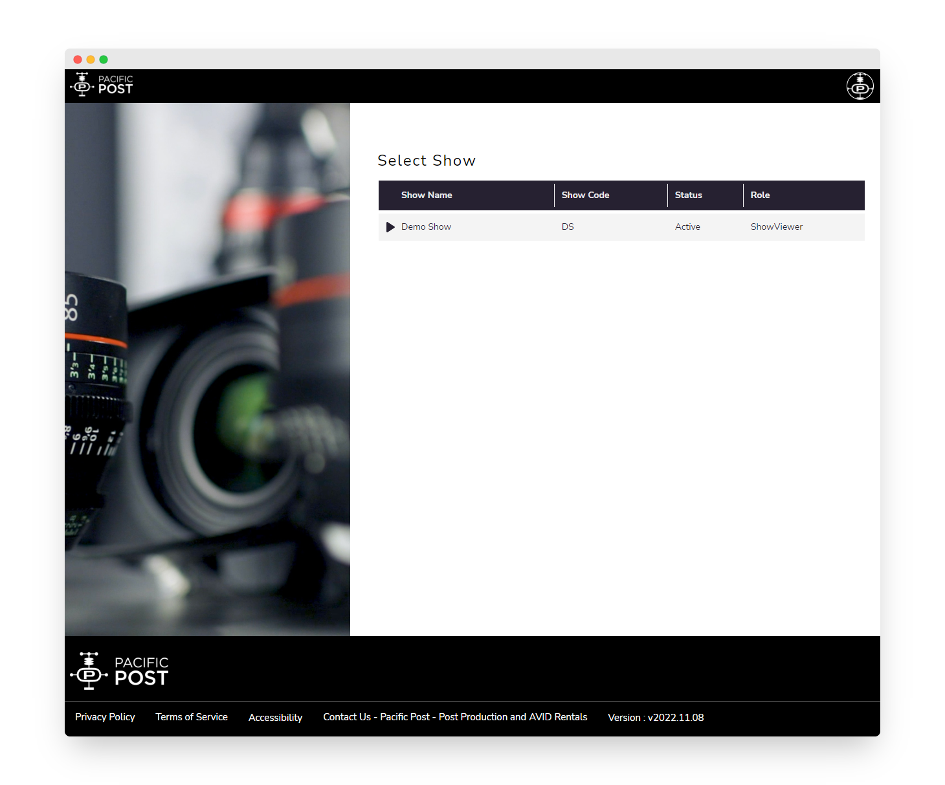This screenshot has height=785, width=945.
Task: Click the Role column header
Action: [x=760, y=195]
